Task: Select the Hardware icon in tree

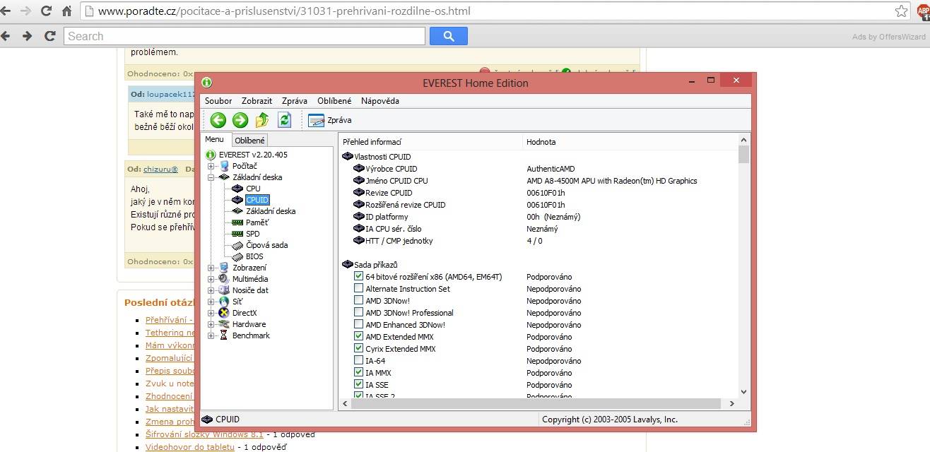Action: pos(224,324)
